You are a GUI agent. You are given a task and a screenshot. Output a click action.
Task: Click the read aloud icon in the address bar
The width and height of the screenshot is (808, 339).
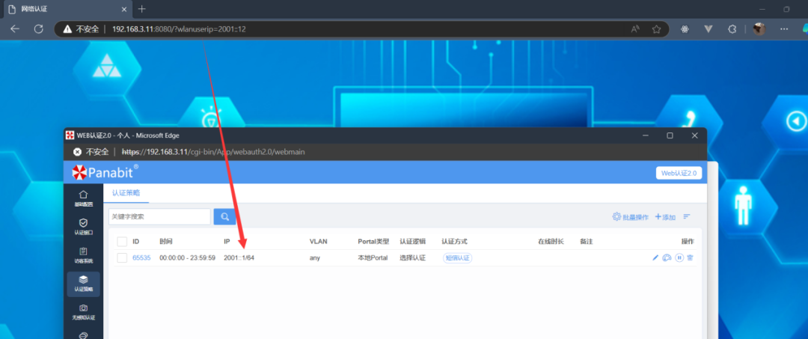[x=635, y=29]
